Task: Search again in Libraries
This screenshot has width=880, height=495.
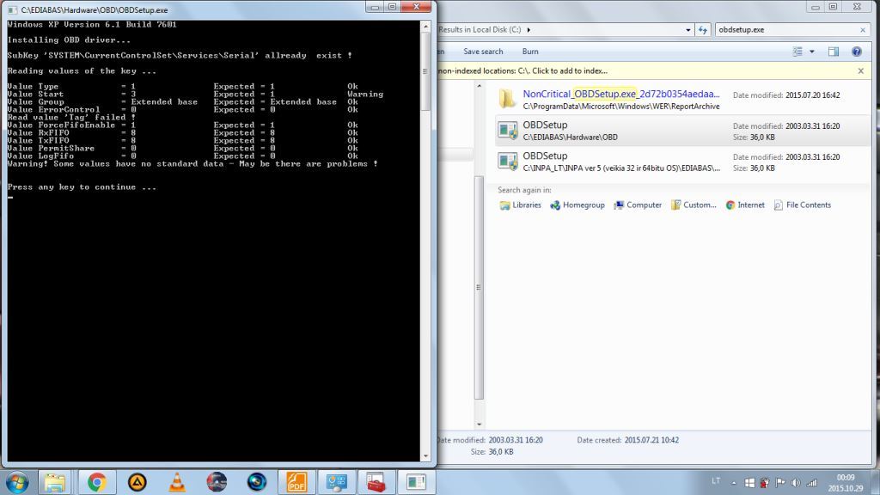Action: tap(521, 205)
